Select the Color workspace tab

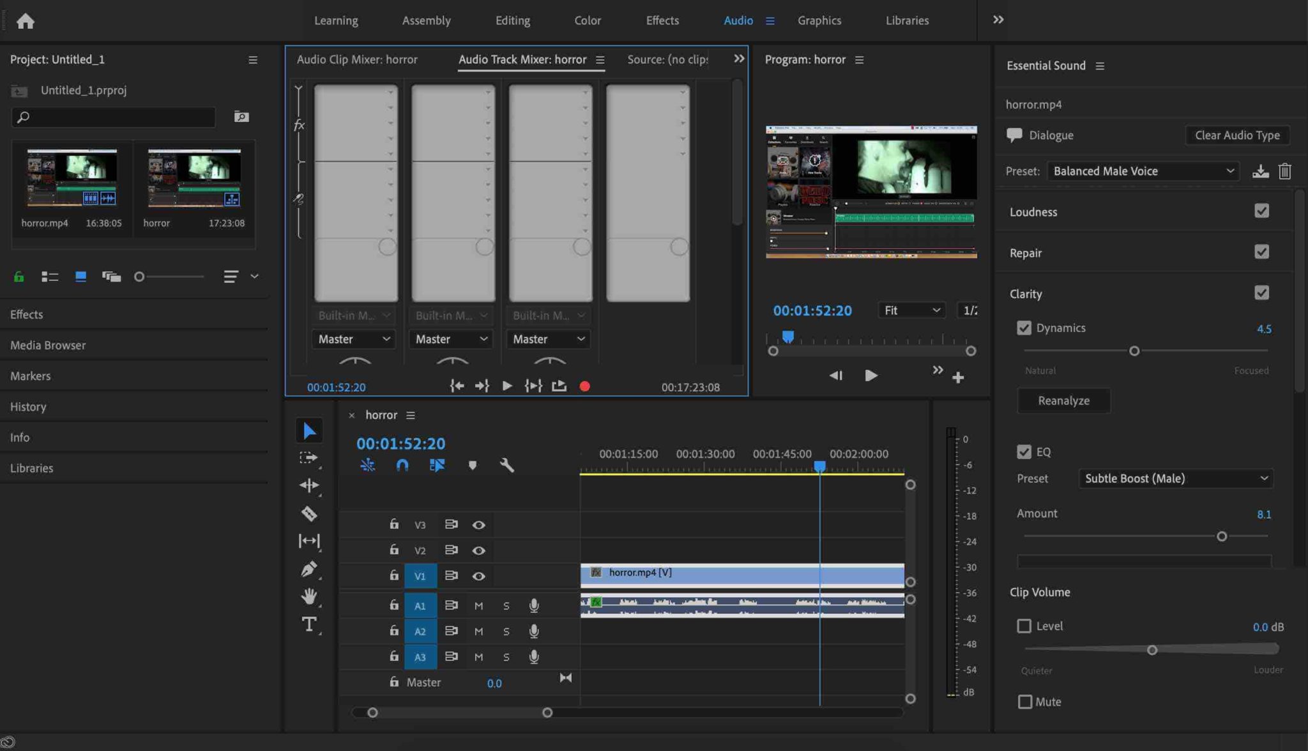coord(588,20)
